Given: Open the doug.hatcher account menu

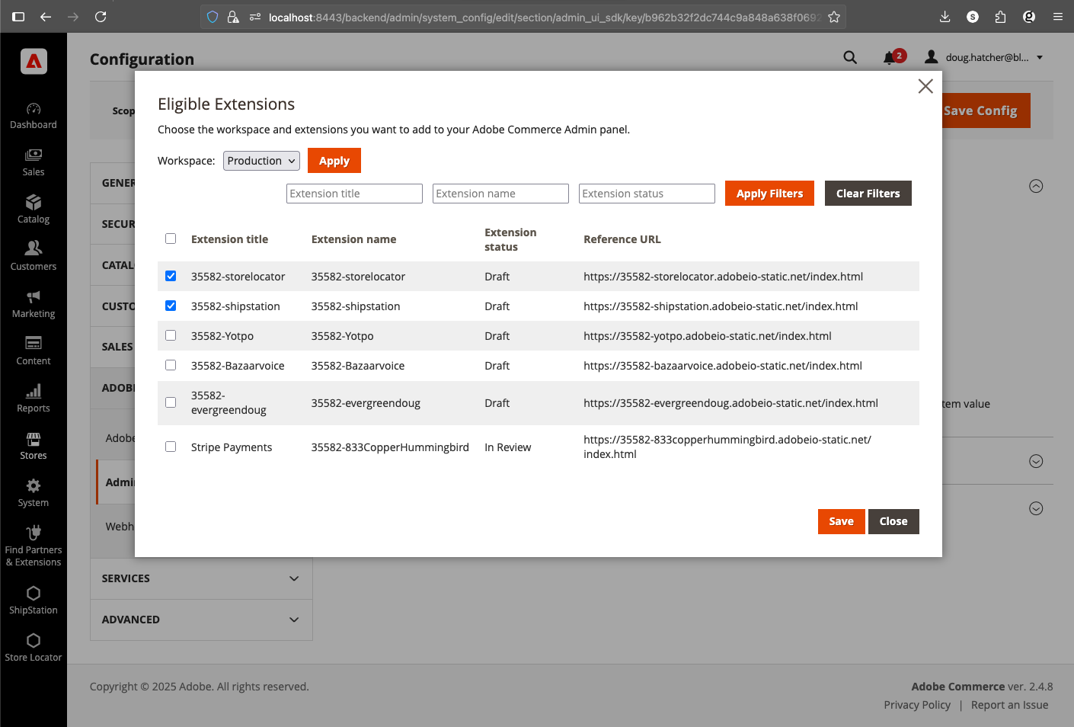Looking at the screenshot, I should click(984, 57).
